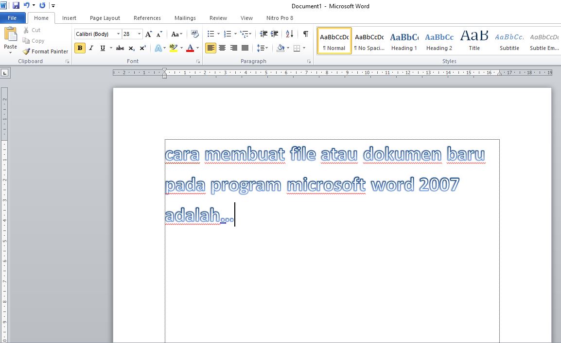Click the Sort A-Z icon
The height and width of the screenshot is (343, 561).
coord(289,34)
